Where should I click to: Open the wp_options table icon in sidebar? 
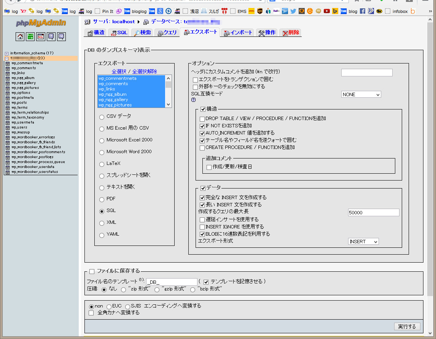8,93
